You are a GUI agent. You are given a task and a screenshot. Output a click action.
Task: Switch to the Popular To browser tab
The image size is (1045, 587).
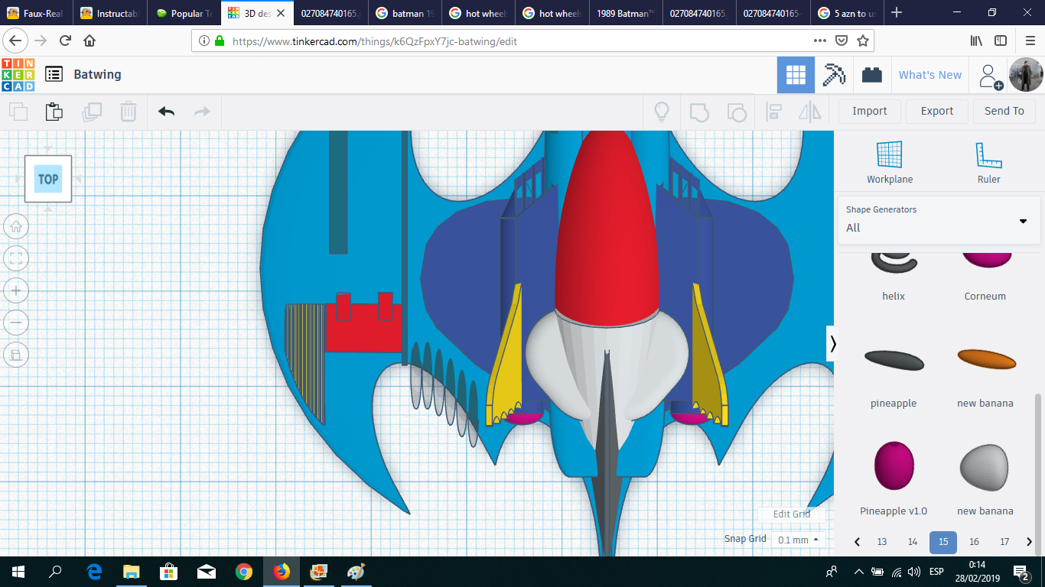(184, 13)
